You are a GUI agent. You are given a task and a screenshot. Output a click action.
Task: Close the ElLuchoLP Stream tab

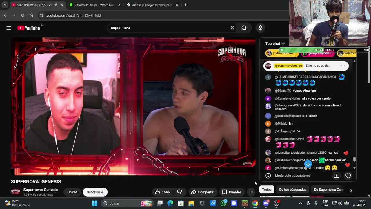pyautogui.click(x=120, y=5)
